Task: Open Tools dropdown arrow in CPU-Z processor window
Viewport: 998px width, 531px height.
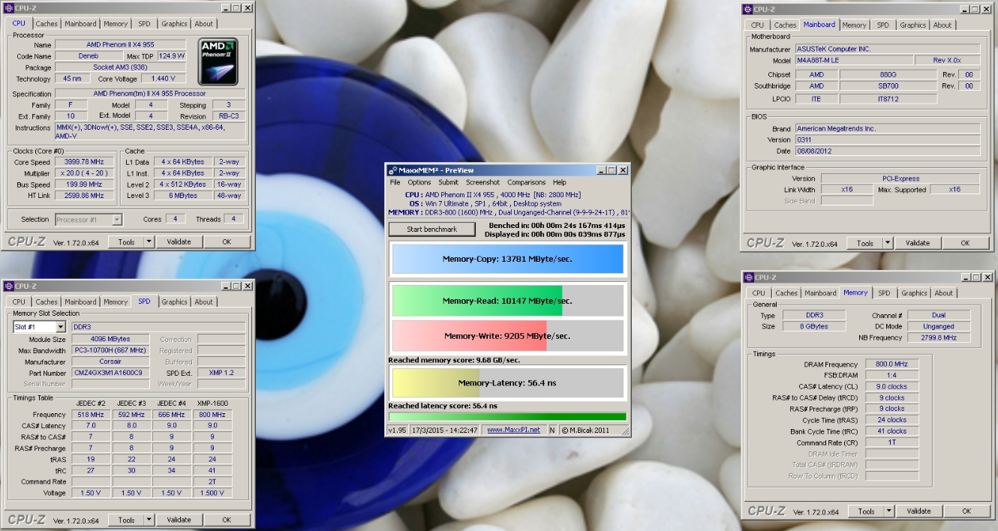Action: pyautogui.click(x=149, y=241)
